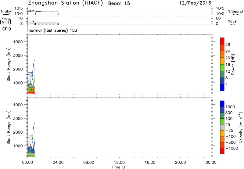Image resolution: width=244 pixels, height=169 pixels.
Task: Pick Power colorbar segment between 12 and 16
Action: click(222, 67)
